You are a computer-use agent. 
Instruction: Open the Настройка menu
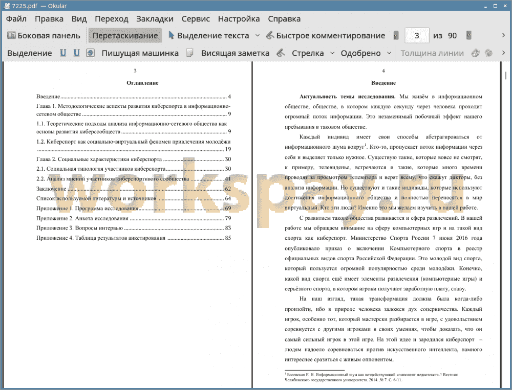(x=239, y=19)
